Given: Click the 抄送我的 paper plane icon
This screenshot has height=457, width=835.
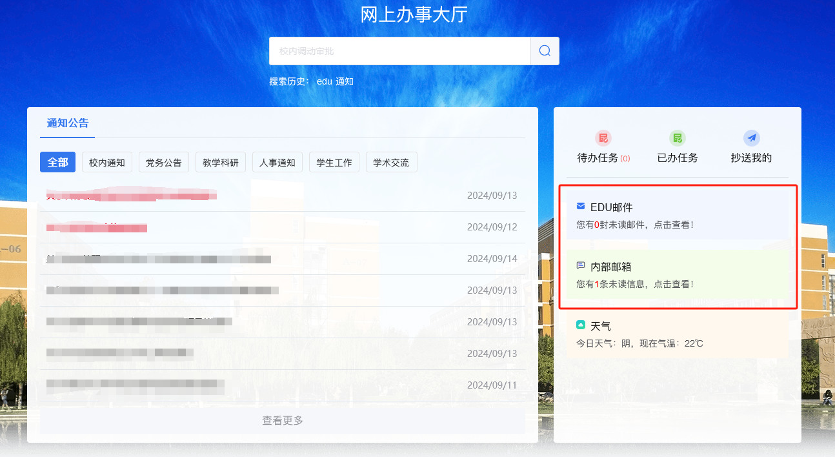Looking at the screenshot, I should click(751, 138).
